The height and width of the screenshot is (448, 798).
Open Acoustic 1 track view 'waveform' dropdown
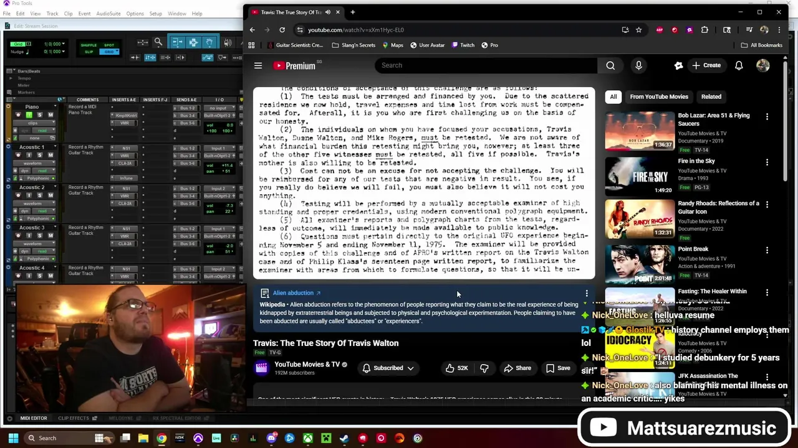(34, 163)
